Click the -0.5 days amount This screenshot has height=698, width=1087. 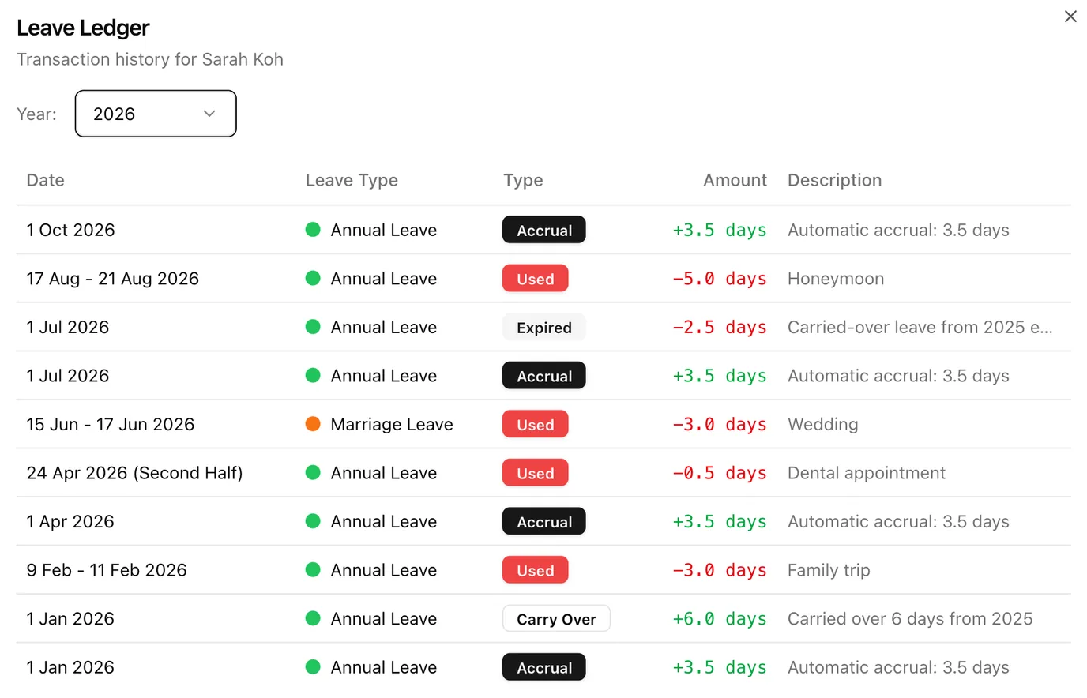(x=720, y=473)
